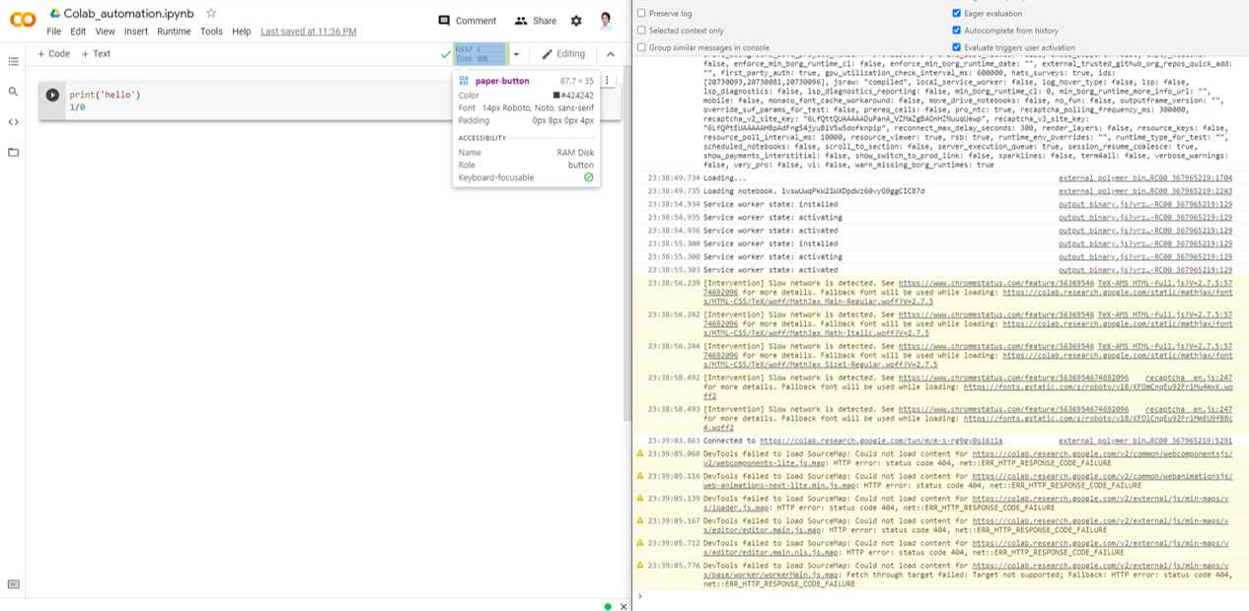Screen dimensions: 1249x611
Task: Open the code snippets sidebar panel
Action: click(14, 122)
